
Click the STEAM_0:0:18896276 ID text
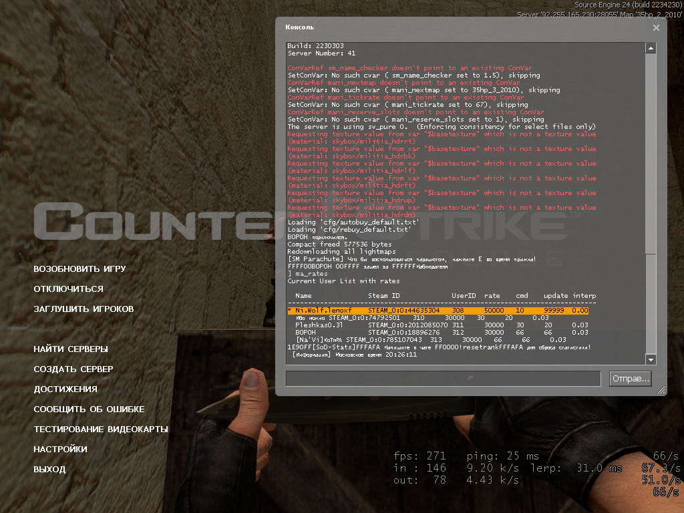click(403, 333)
